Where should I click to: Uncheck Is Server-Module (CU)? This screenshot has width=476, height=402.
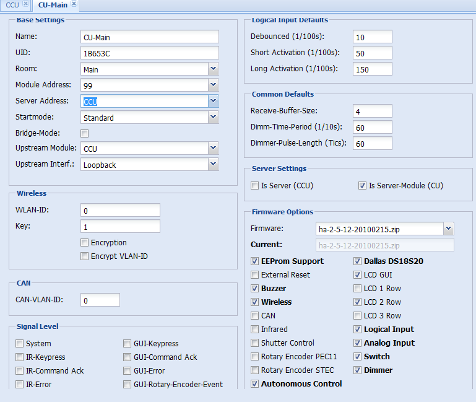point(362,186)
